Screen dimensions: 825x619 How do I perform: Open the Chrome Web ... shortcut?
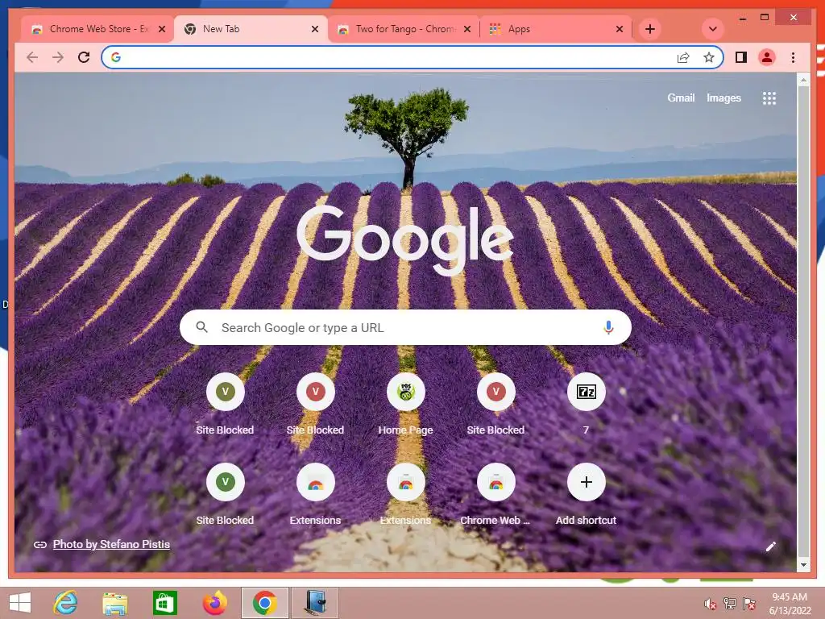(495, 494)
